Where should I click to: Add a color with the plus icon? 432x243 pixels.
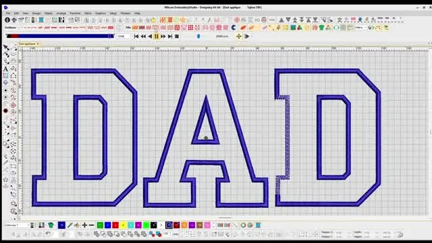point(84,225)
